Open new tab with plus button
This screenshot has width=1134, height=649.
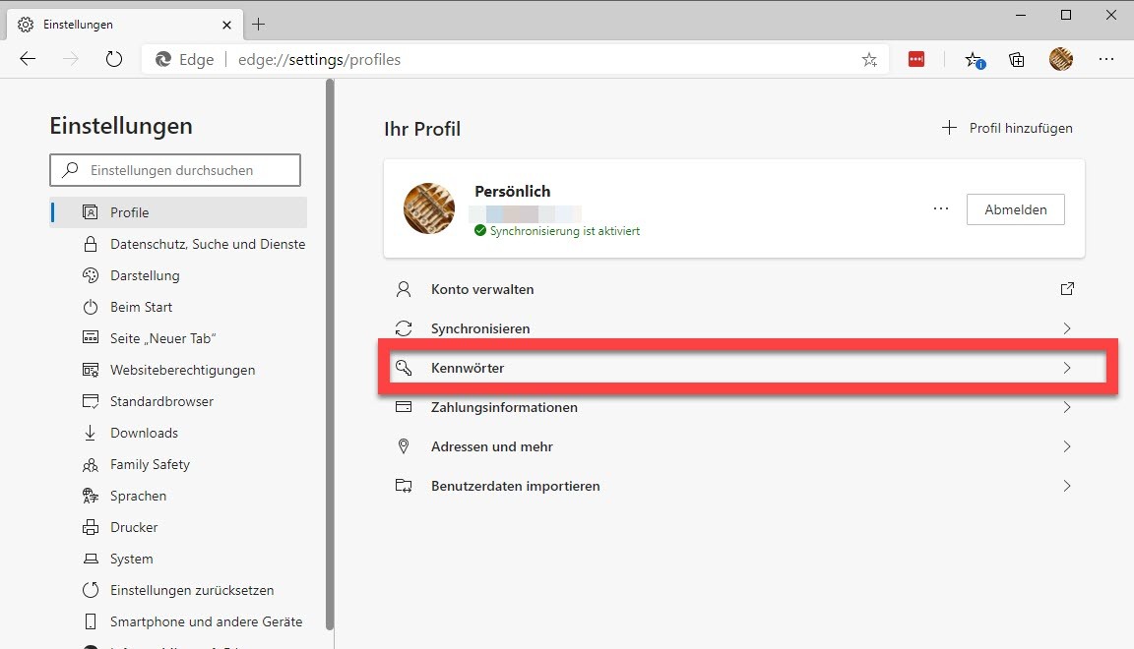tap(259, 24)
